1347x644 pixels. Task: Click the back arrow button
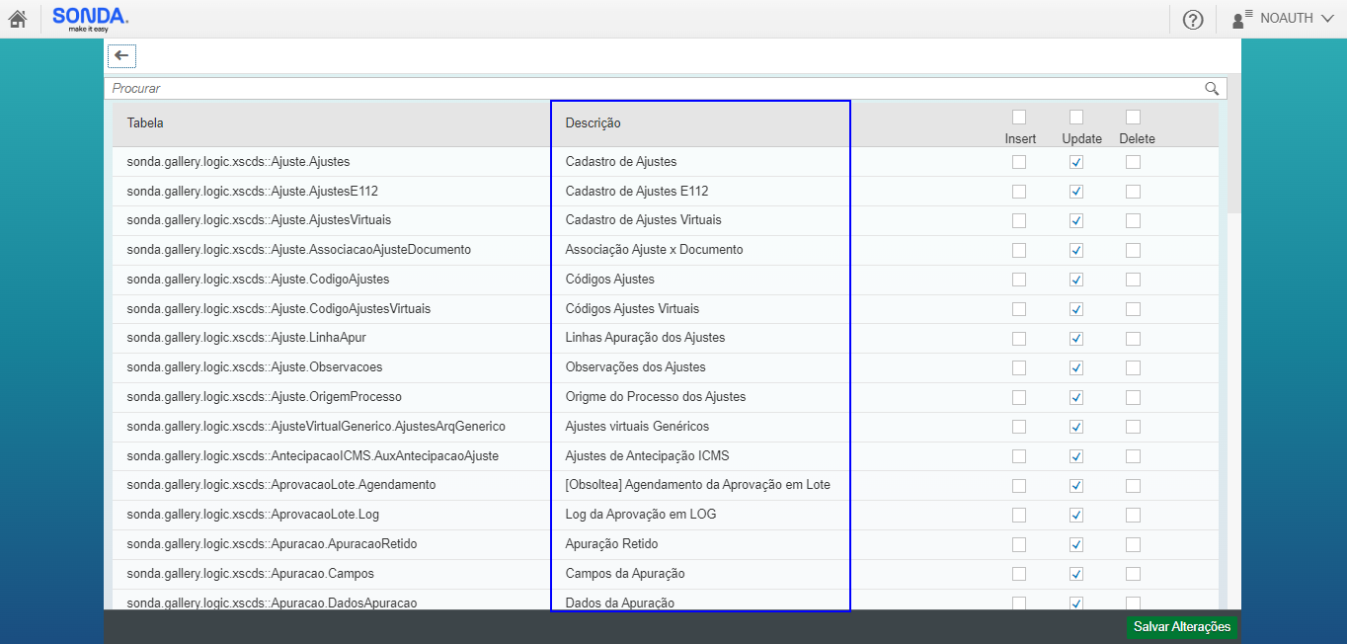click(x=121, y=56)
